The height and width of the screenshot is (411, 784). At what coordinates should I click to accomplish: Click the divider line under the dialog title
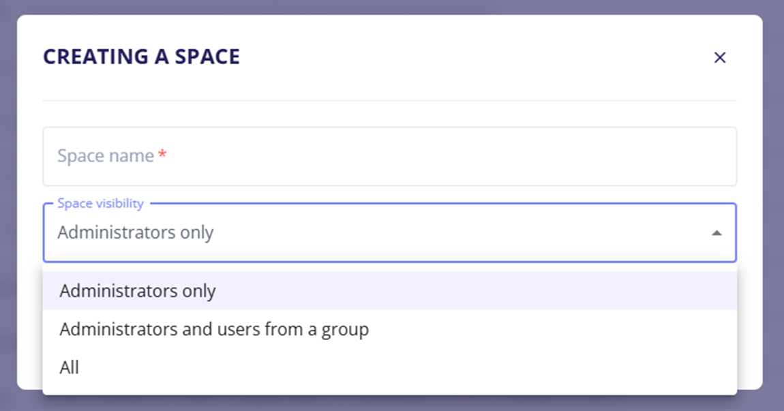coord(389,101)
